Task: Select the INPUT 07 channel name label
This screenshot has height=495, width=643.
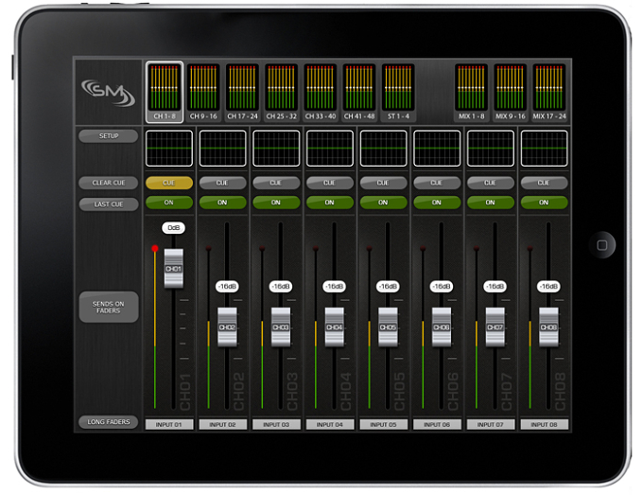Action: pyautogui.click(x=491, y=424)
